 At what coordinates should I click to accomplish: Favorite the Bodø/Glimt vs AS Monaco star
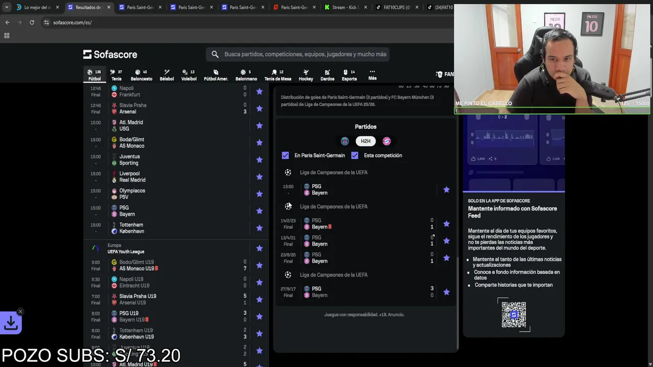pyautogui.click(x=259, y=143)
